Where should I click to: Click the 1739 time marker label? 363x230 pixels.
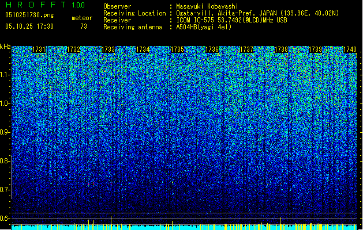315,49
